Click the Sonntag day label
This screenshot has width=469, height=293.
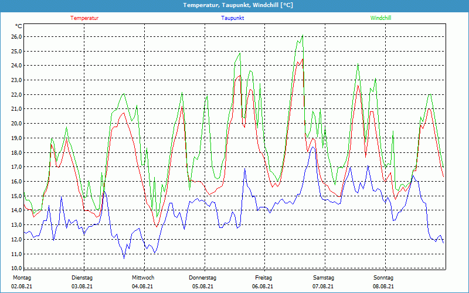tap(383, 278)
